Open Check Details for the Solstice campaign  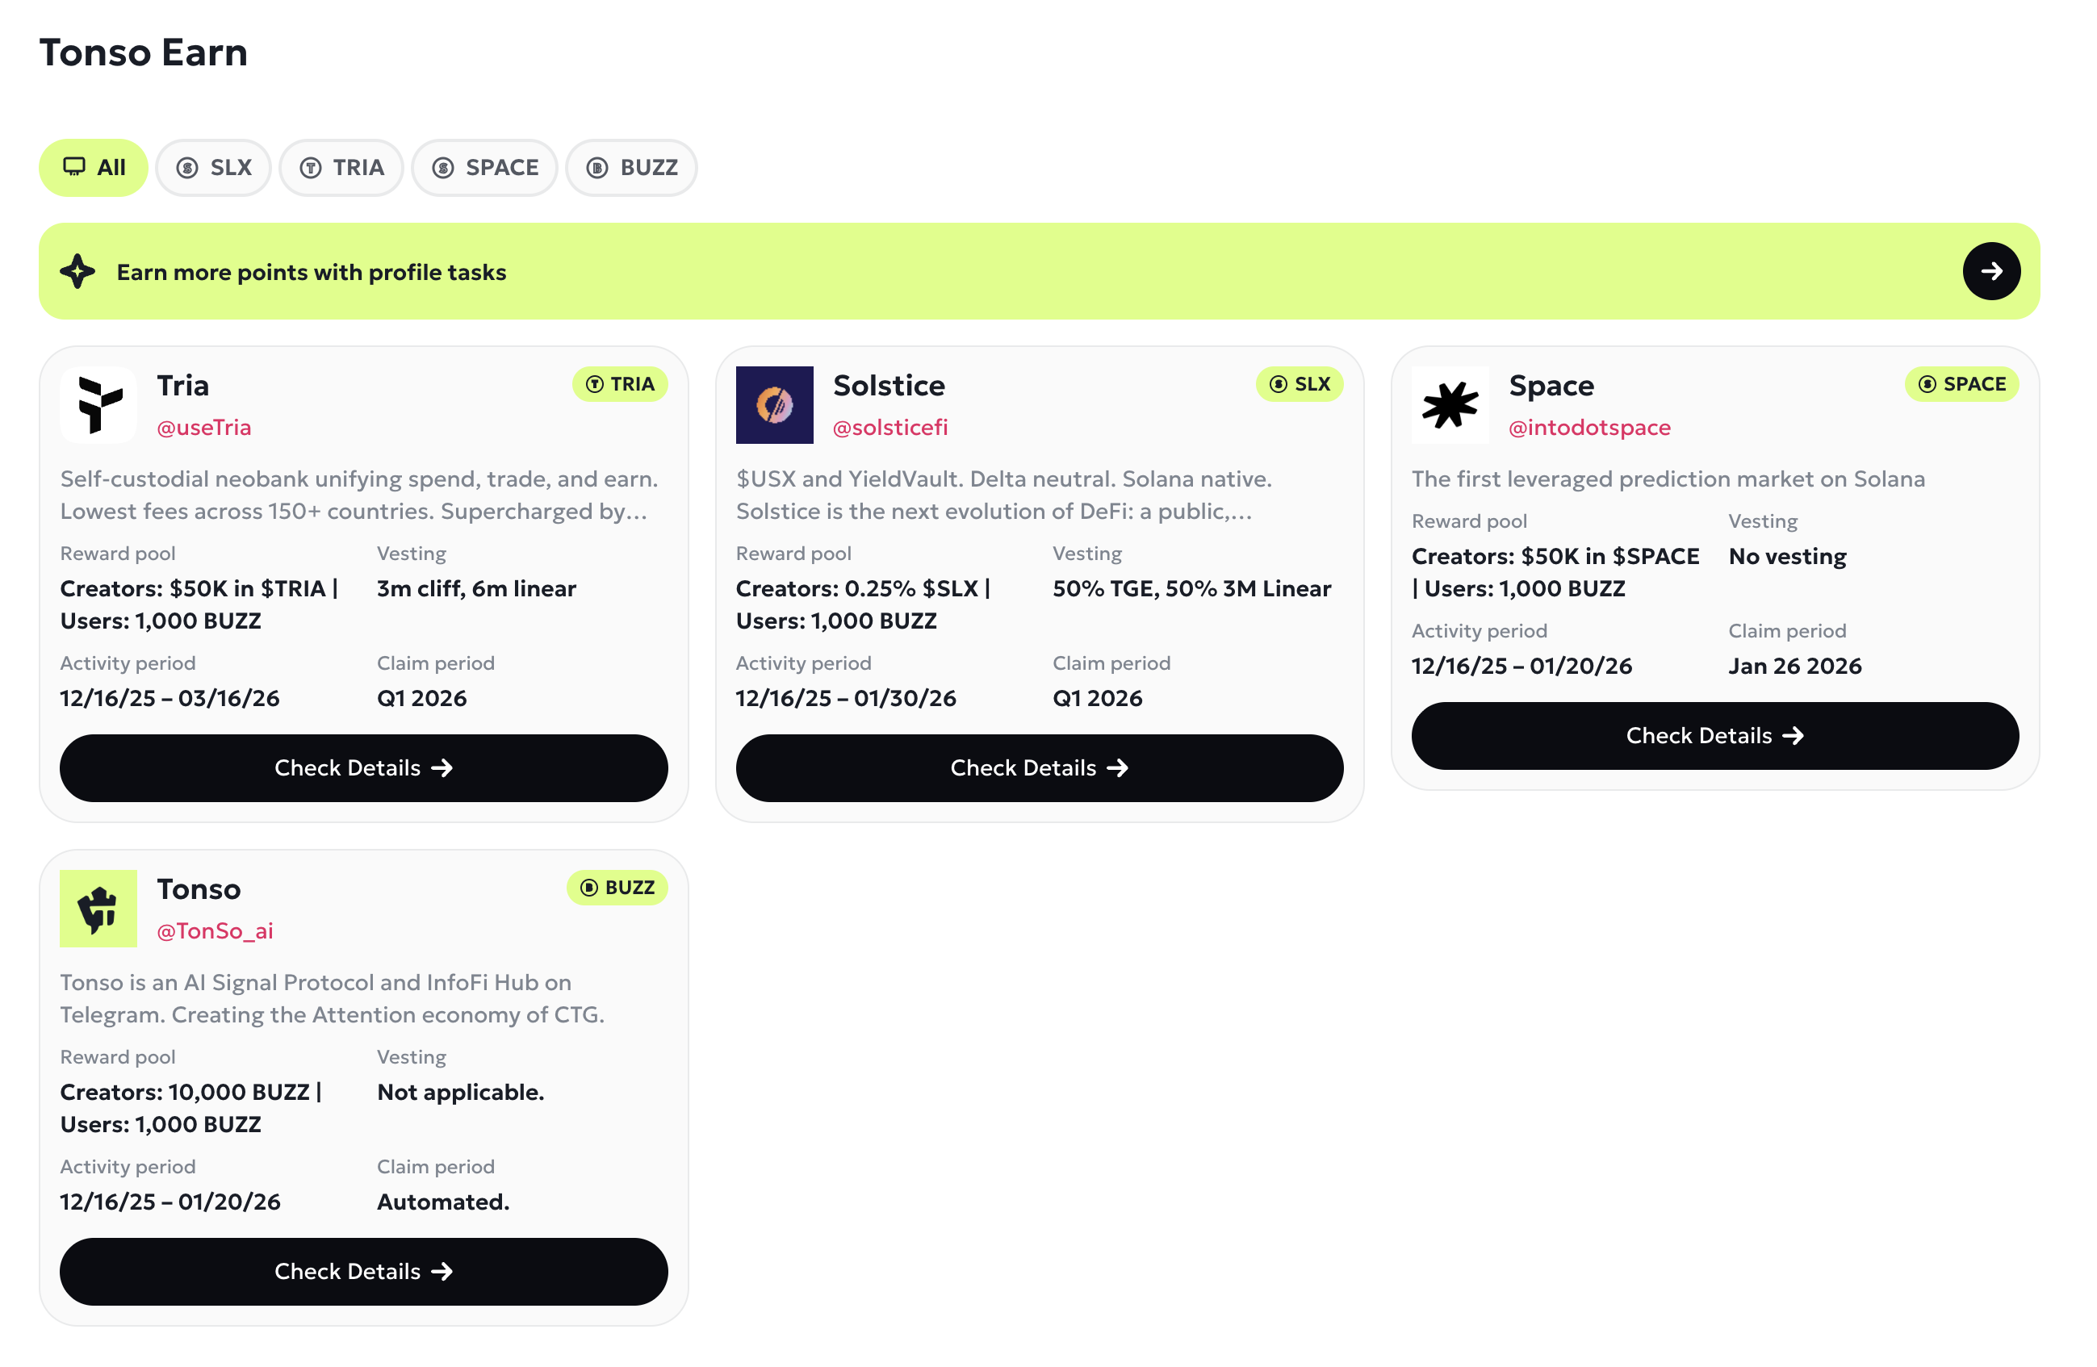point(1039,767)
